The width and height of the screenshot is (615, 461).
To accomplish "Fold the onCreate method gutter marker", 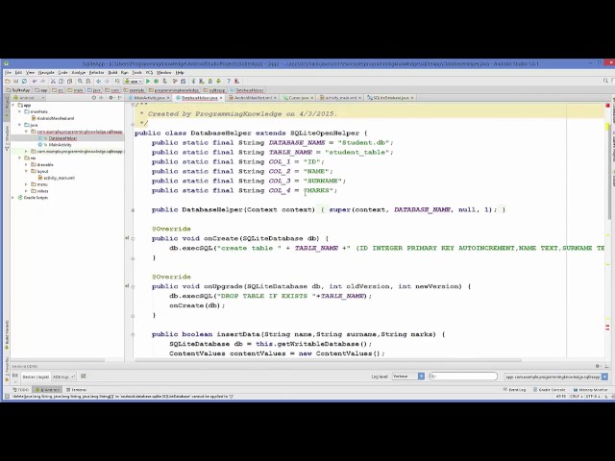I will pyautogui.click(x=133, y=238).
